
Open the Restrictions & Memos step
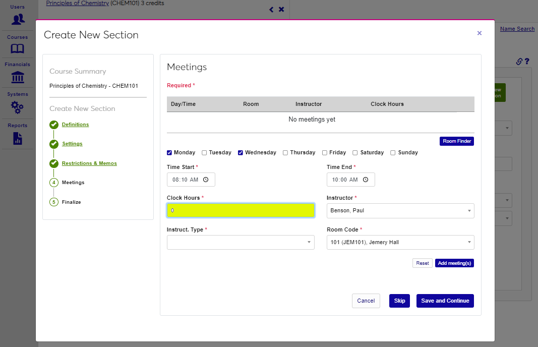pos(89,163)
